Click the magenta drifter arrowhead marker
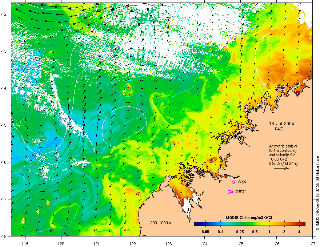 click(231, 191)
